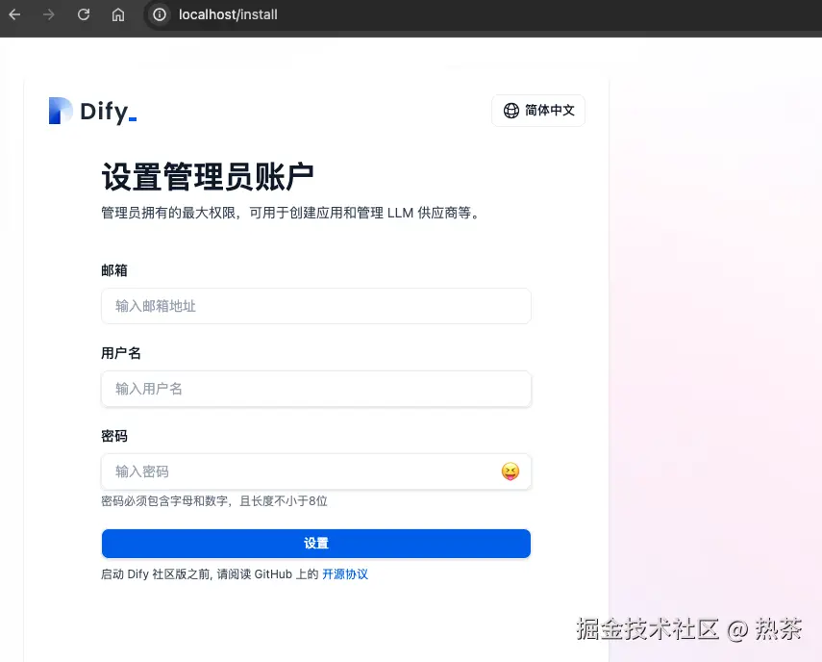Click the 邮箱 field label
Image resolution: width=822 pixels, height=662 pixels.
[x=114, y=270]
